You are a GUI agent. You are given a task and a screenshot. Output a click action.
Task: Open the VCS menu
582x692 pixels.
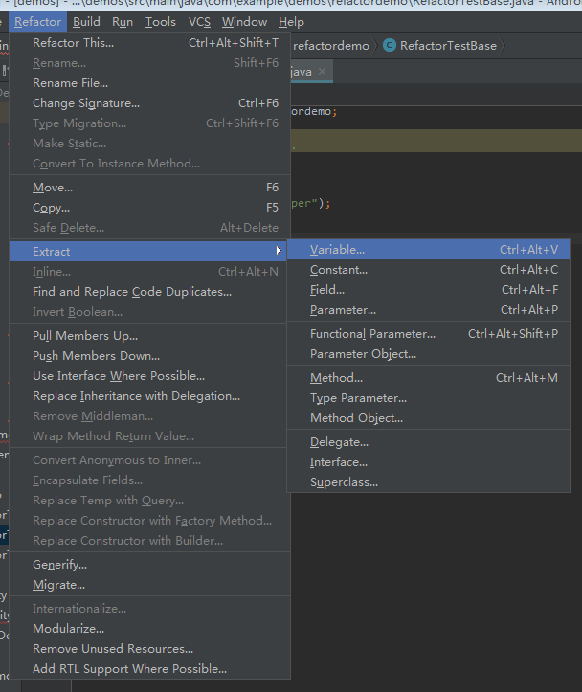199,22
